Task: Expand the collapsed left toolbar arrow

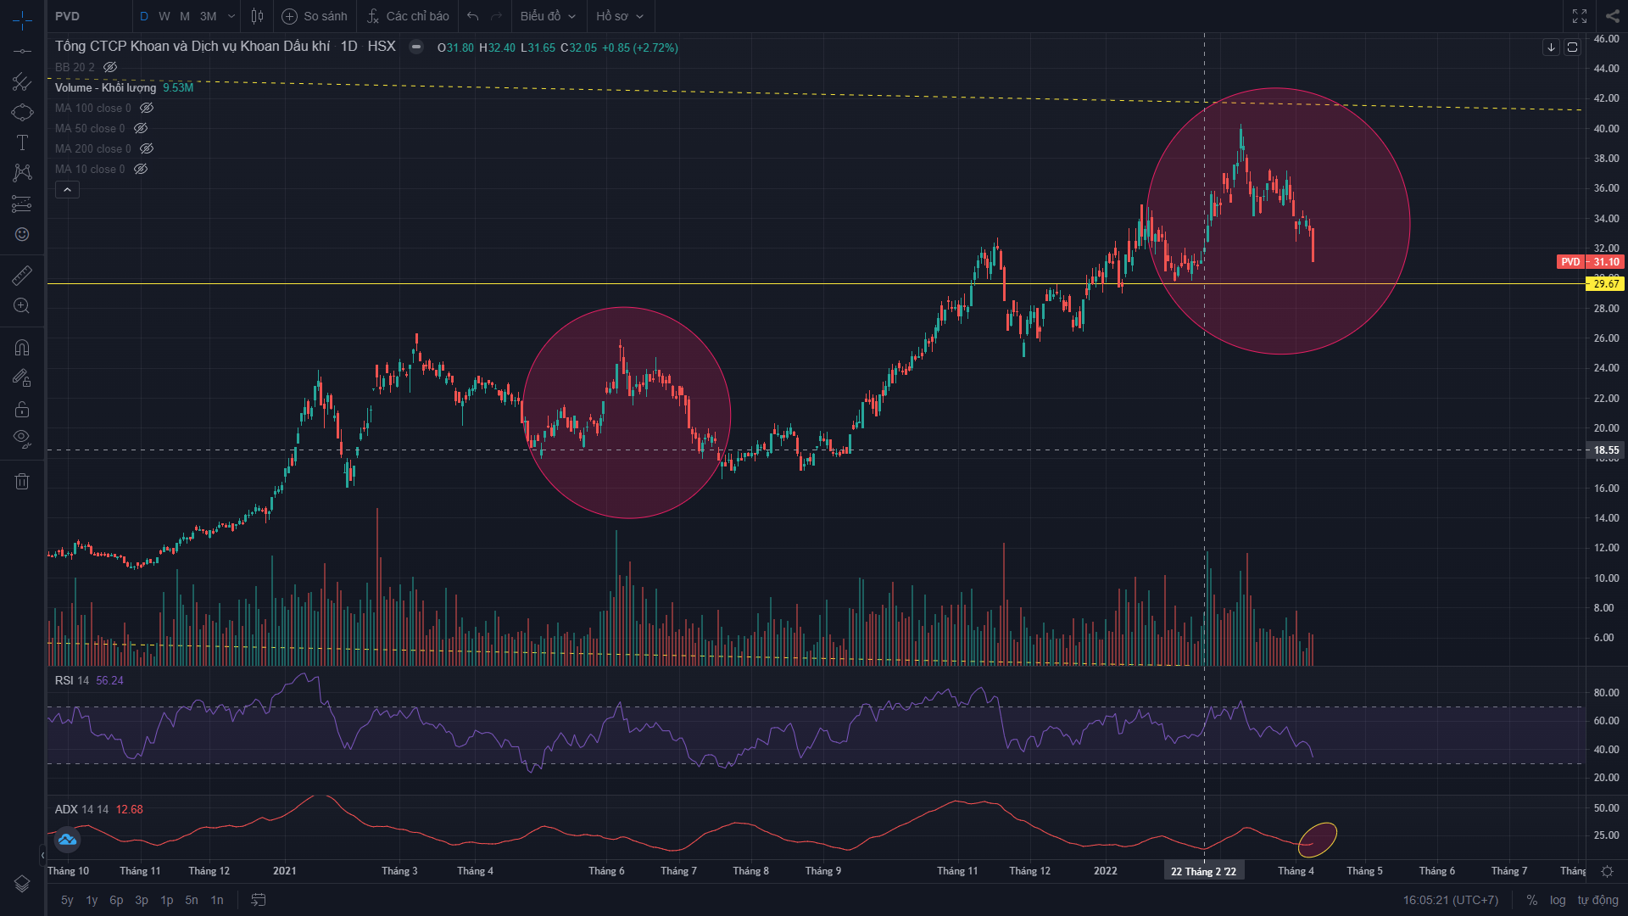Action: point(42,855)
